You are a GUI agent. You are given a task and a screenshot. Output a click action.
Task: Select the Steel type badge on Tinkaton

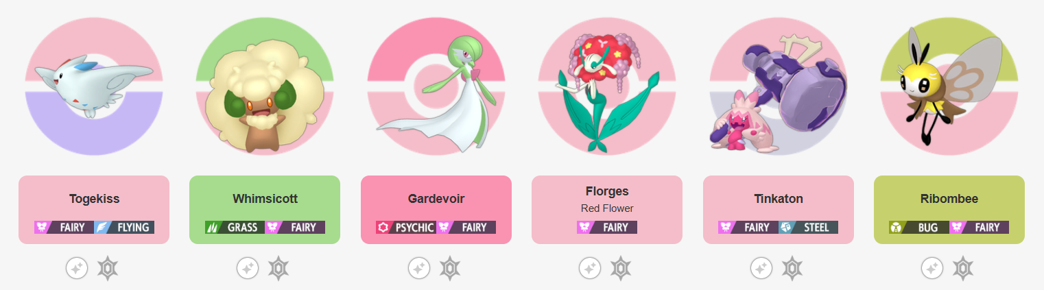click(x=809, y=227)
